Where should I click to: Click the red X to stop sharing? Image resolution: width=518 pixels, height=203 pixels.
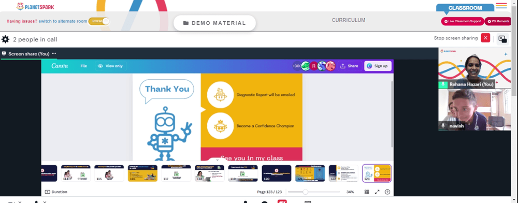[x=485, y=38]
